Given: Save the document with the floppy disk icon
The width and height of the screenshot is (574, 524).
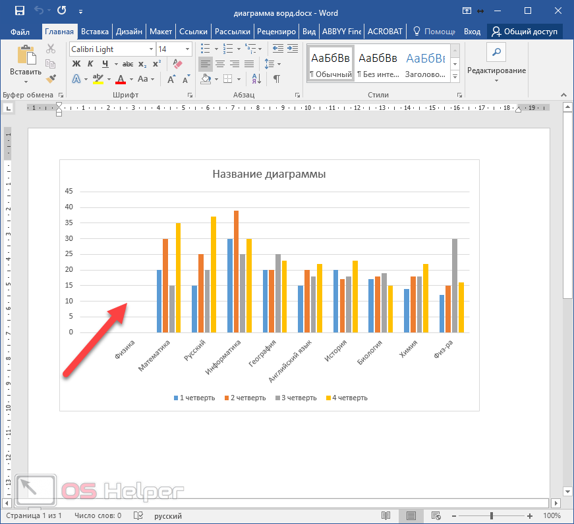Looking at the screenshot, I should click(19, 11).
